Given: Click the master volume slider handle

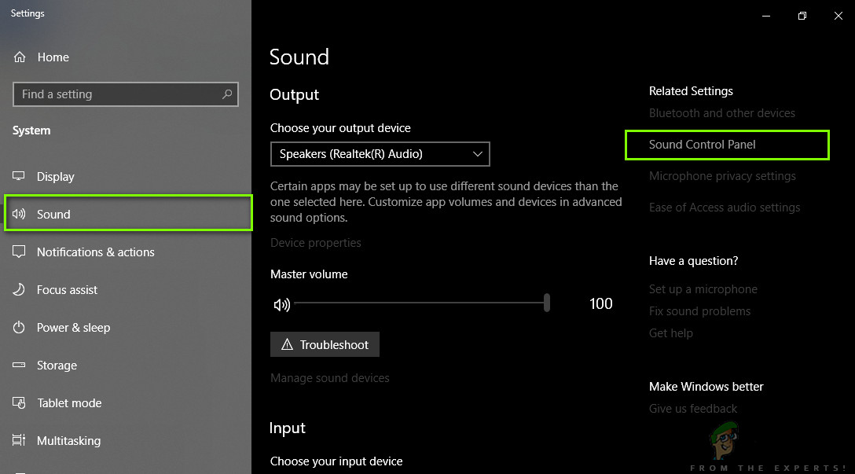Looking at the screenshot, I should (546, 303).
